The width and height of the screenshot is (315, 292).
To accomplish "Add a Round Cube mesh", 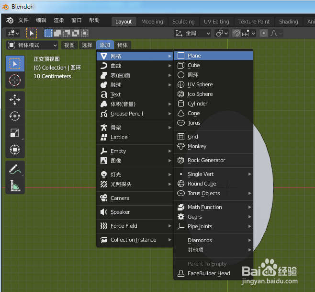I will pyautogui.click(x=213, y=184).
